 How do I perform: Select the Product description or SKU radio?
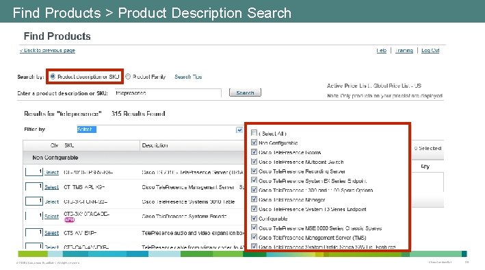click(x=53, y=76)
